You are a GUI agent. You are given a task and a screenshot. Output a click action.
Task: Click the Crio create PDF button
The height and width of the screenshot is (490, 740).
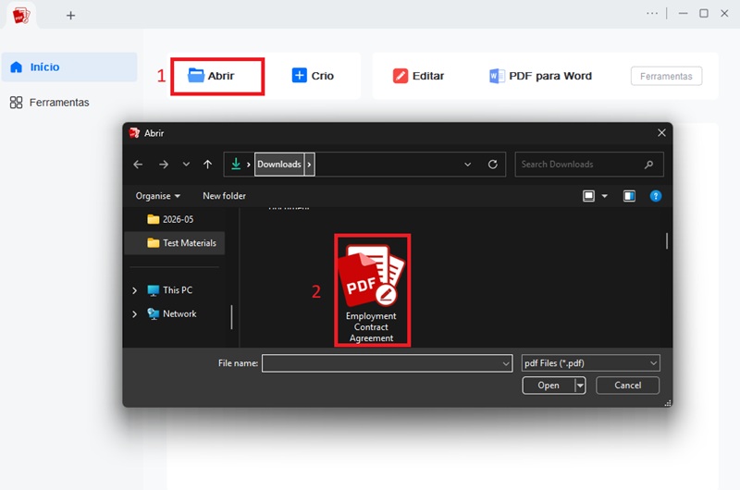point(313,76)
